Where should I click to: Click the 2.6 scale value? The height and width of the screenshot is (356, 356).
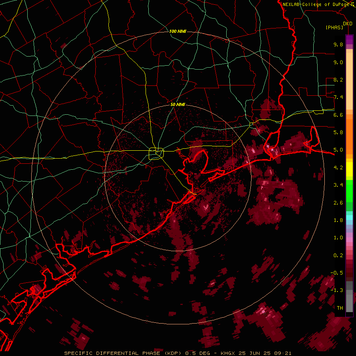[x=338, y=203]
